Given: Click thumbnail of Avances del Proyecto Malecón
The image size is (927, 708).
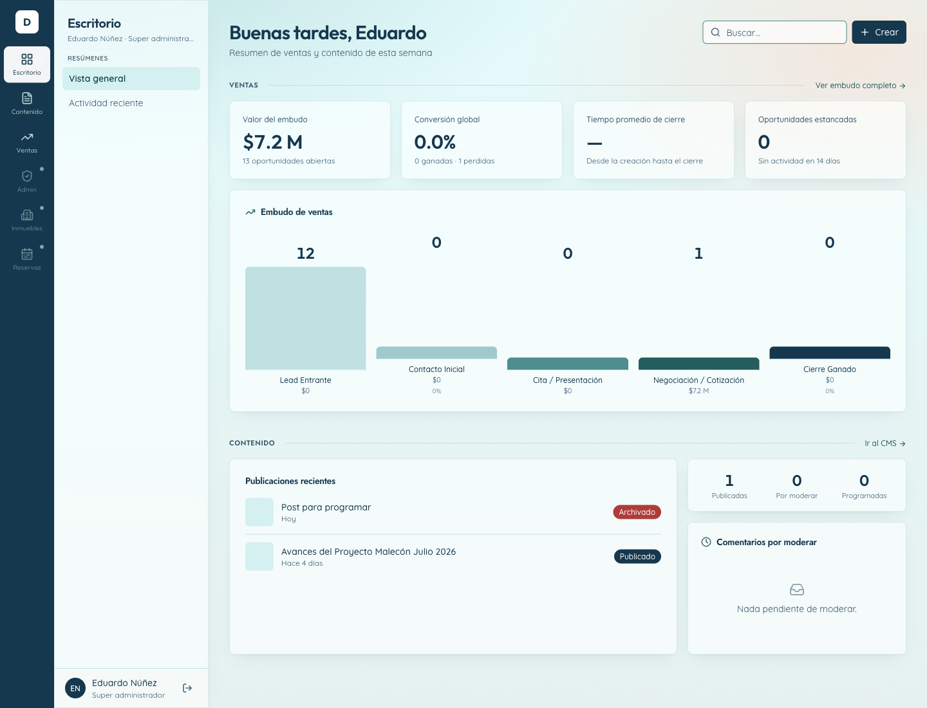Looking at the screenshot, I should [x=259, y=557].
